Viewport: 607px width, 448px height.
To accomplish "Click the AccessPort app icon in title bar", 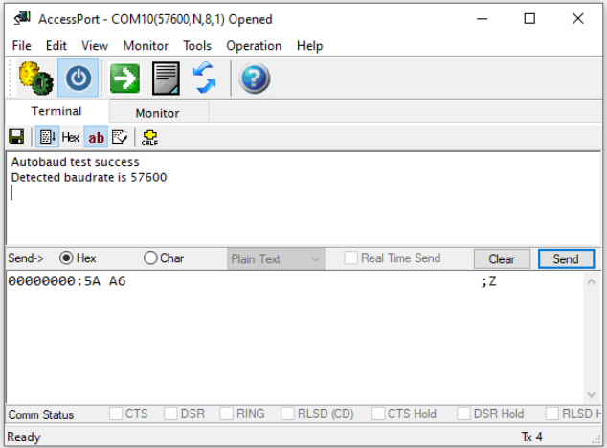I will [x=22, y=18].
